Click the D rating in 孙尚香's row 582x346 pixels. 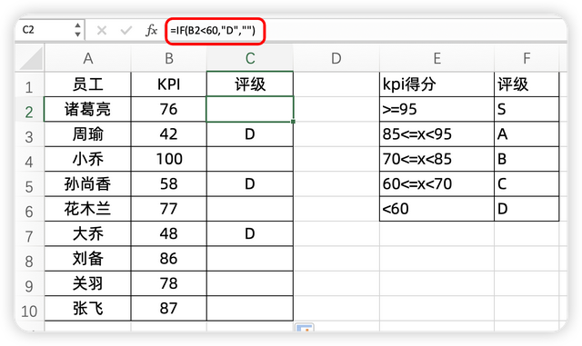point(250,184)
